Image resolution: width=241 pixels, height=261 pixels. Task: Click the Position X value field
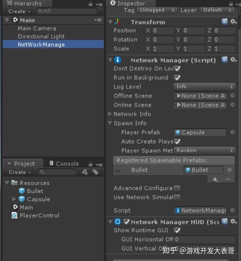click(163, 30)
